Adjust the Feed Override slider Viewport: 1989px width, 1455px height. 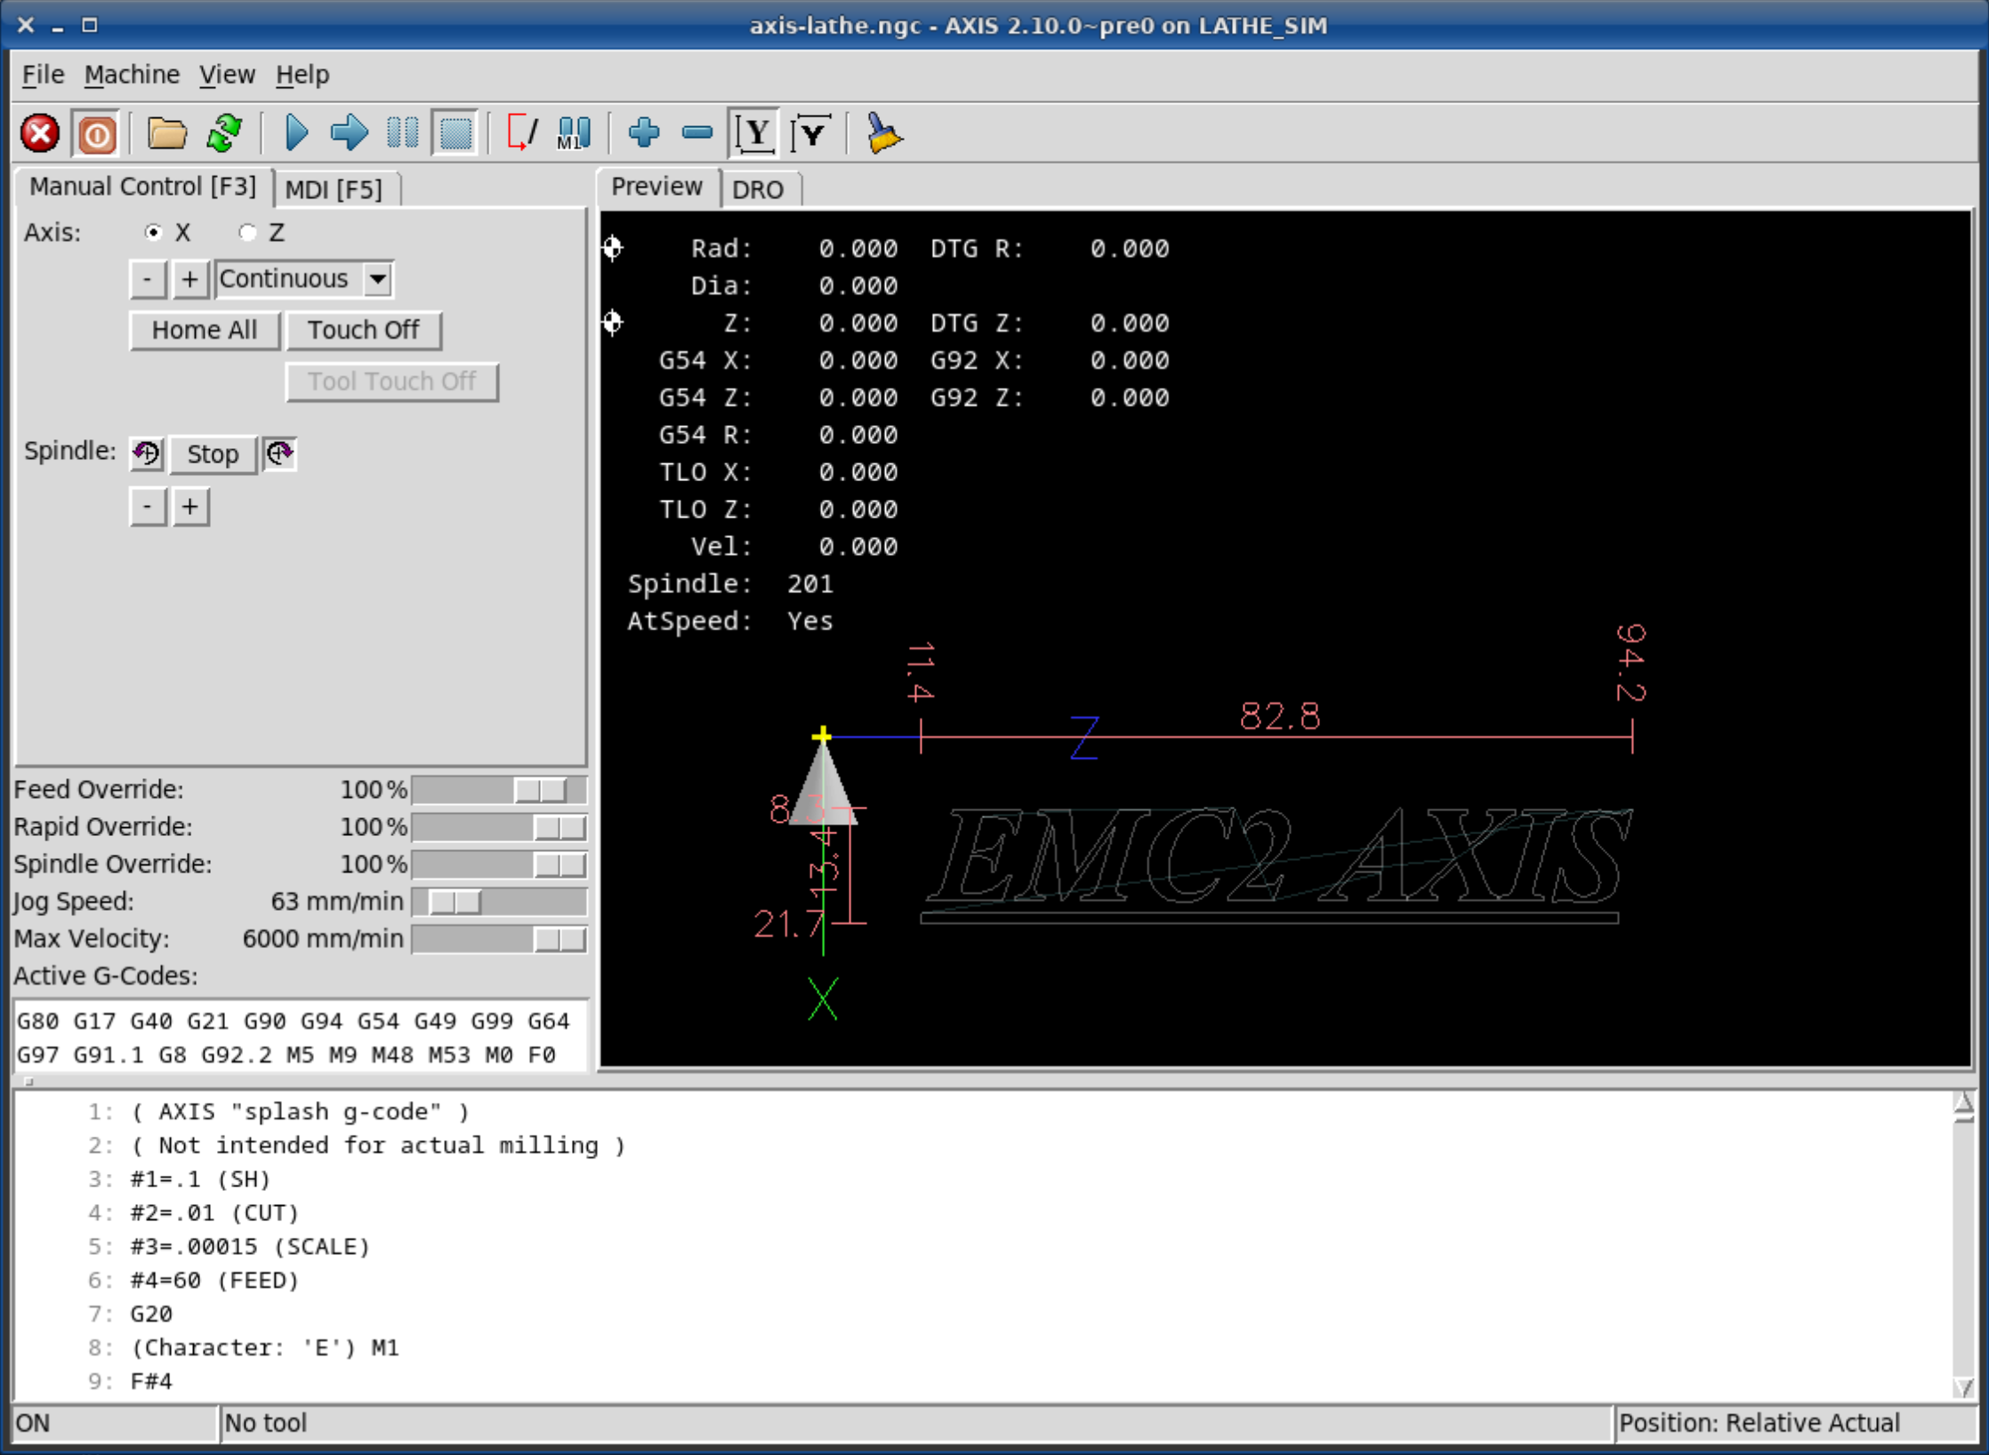coord(499,790)
